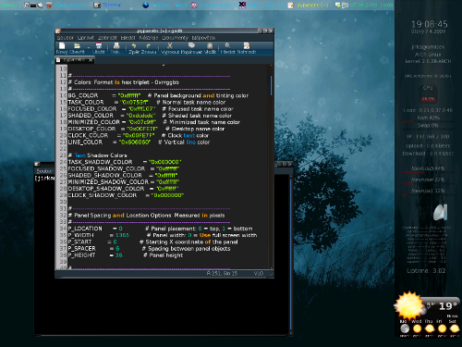Screen dimensions: 462x347
Task: Click gedit's vertical scrollbar
Action: pos(271,167)
